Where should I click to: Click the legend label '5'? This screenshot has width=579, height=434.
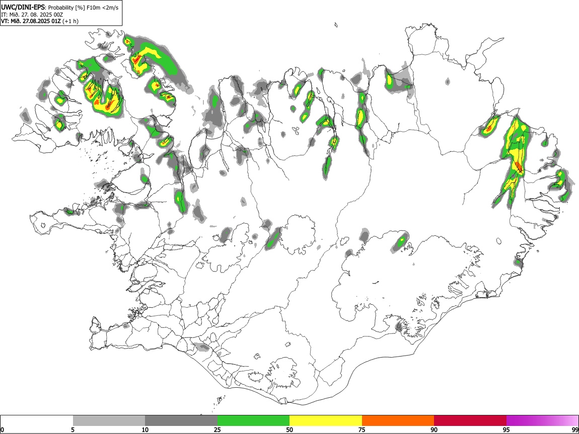(x=73, y=430)
